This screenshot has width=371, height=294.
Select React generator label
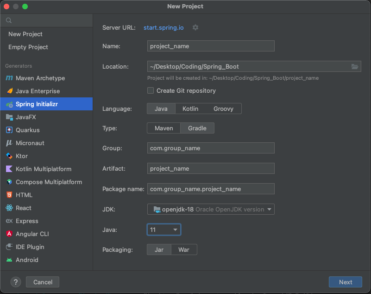pyautogui.click(x=24, y=208)
